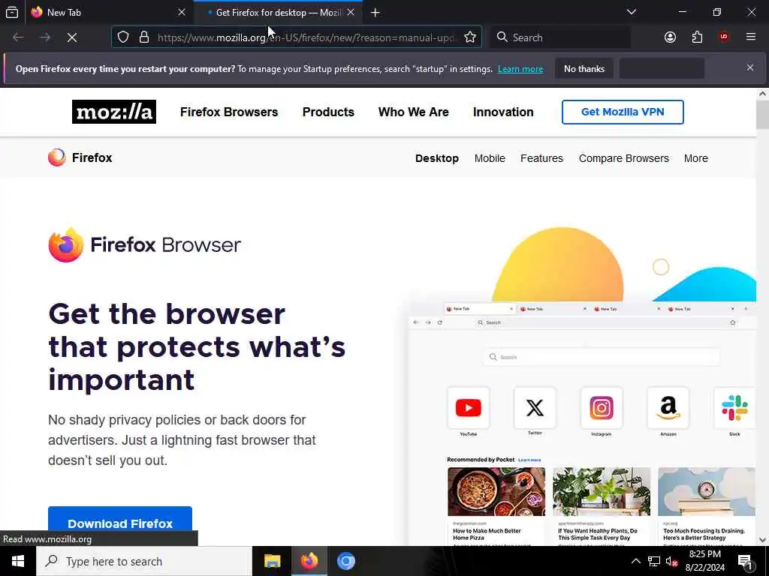Image resolution: width=769 pixels, height=576 pixels.
Task: Open the network status tray icon
Action: (654, 561)
